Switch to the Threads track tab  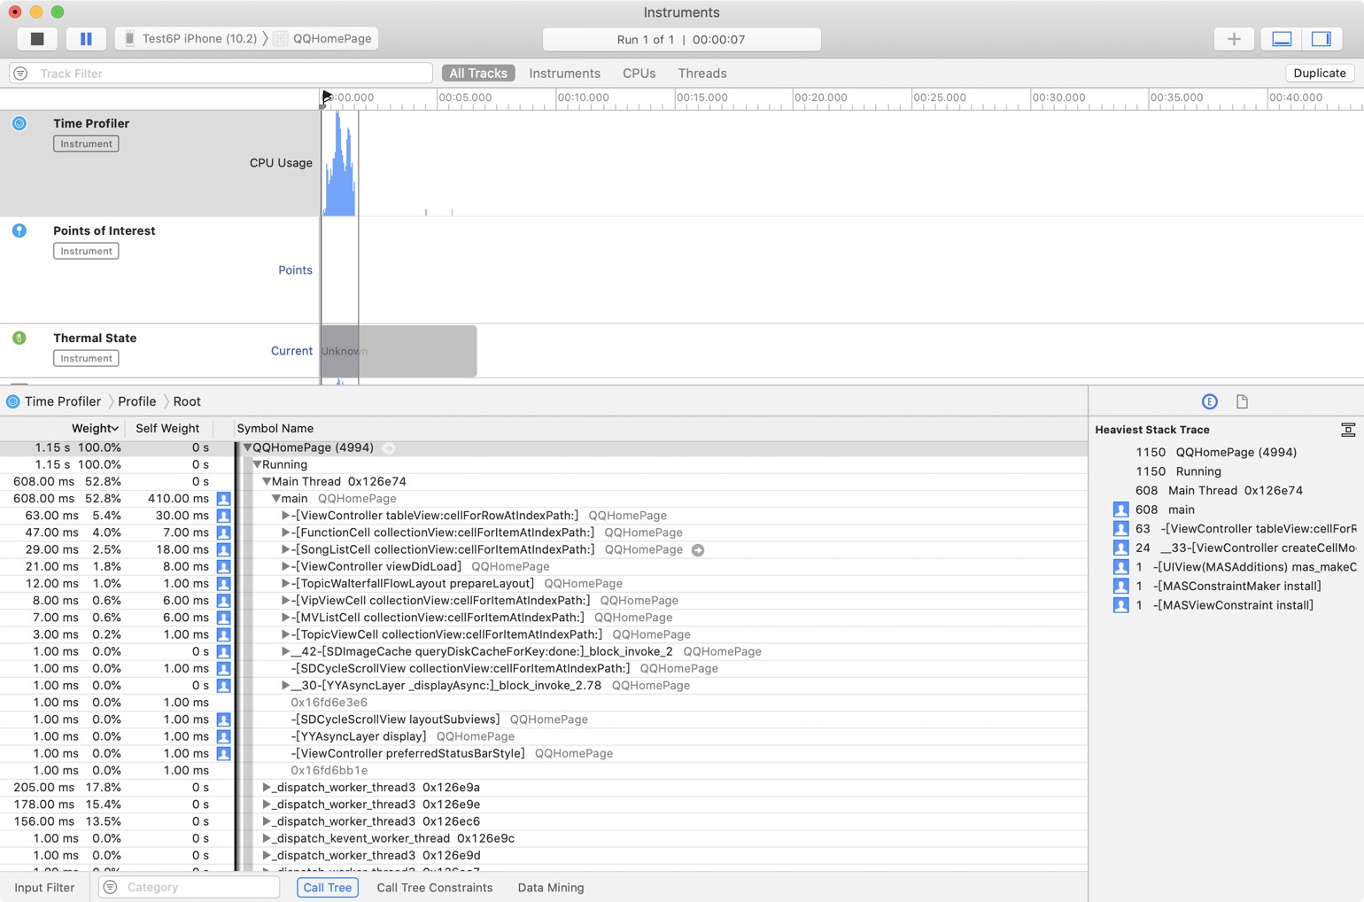click(x=701, y=74)
